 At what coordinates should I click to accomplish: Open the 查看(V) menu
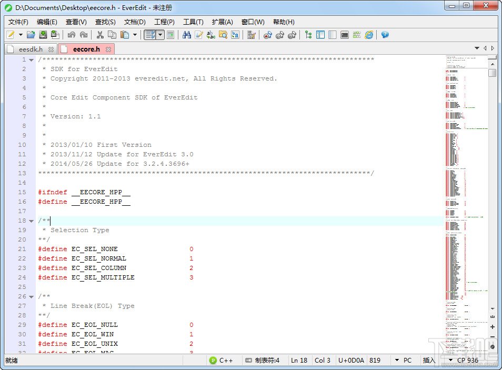(76, 22)
